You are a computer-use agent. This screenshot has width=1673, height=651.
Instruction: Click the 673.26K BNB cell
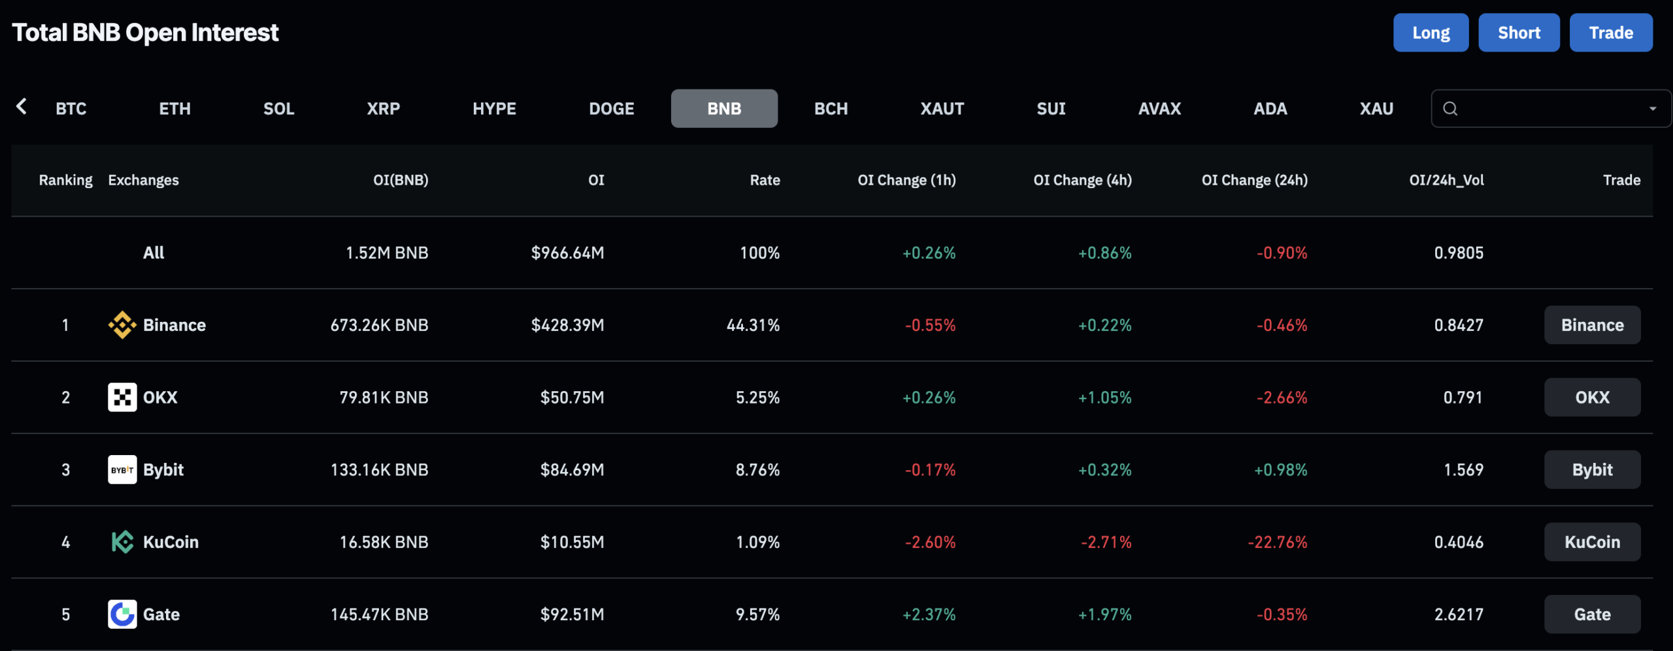(x=379, y=325)
